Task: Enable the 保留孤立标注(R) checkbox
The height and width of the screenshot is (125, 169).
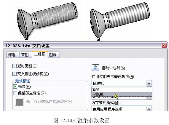Action: [x=15, y=93]
